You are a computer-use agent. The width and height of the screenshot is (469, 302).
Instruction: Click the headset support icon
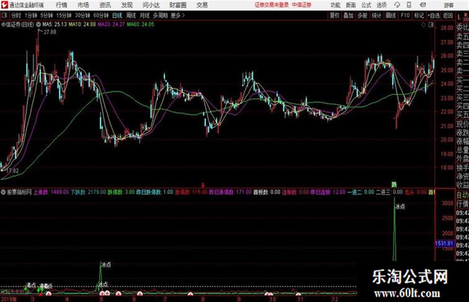point(397,5)
